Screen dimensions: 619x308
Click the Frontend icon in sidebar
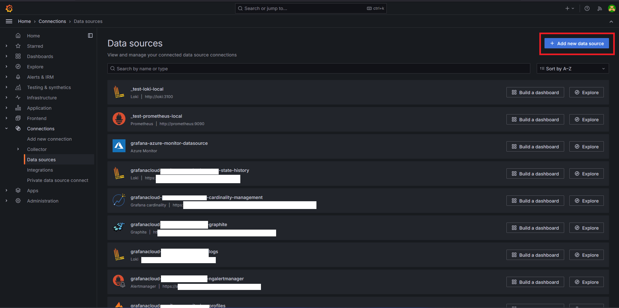pyautogui.click(x=18, y=118)
